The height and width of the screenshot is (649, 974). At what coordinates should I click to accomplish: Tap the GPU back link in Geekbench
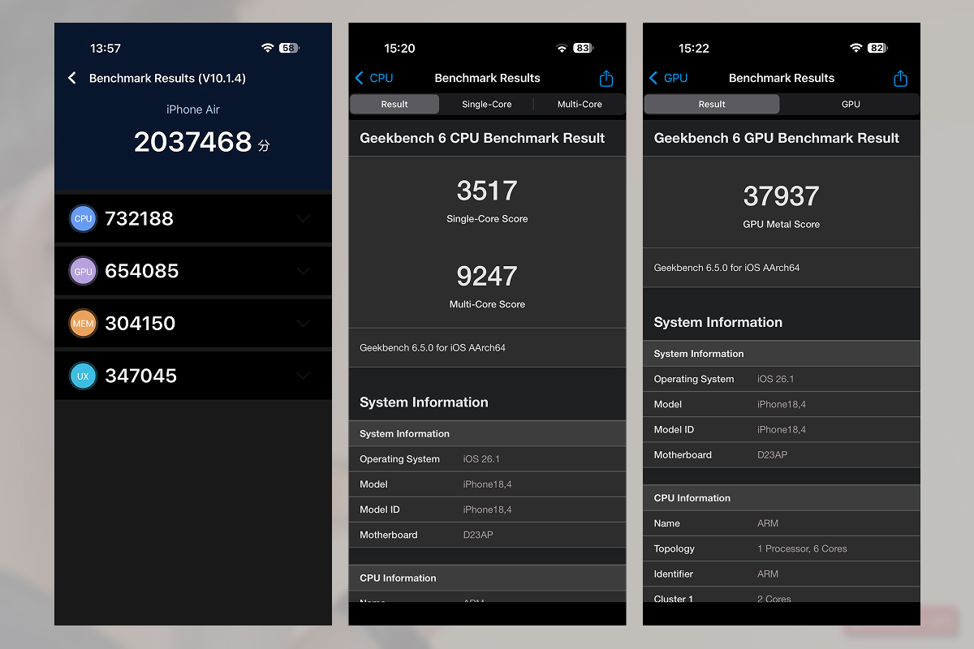point(669,78)
